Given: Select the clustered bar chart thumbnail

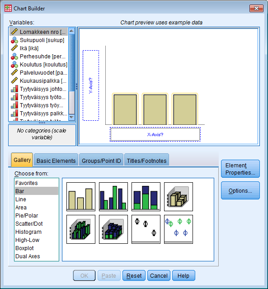Looking at the screenshot, I should [x=113, y=197].
